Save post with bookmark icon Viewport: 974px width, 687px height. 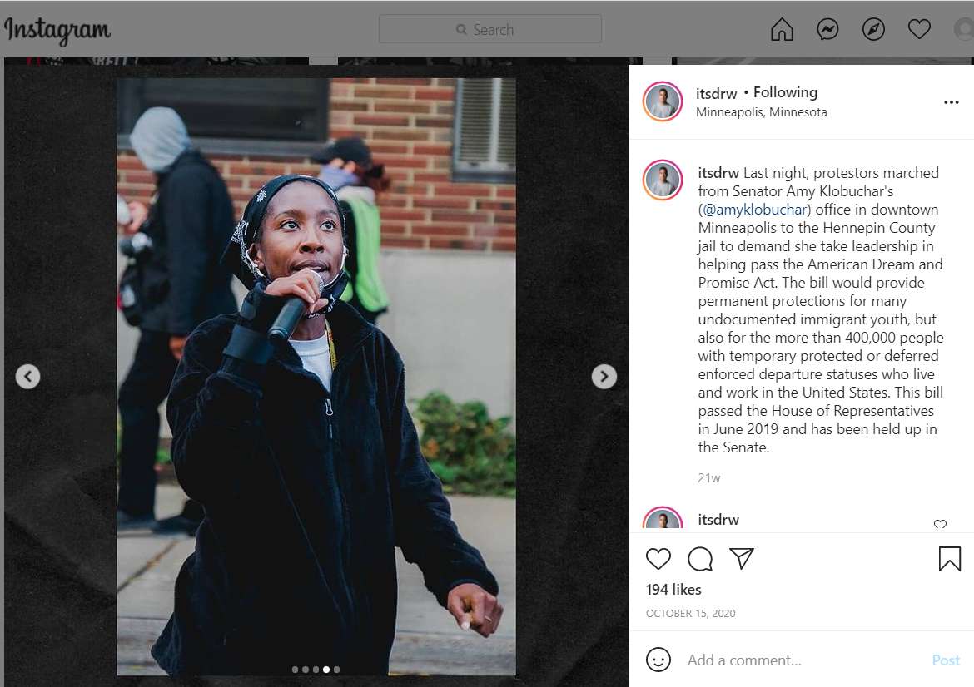click(x=949, y=559)
